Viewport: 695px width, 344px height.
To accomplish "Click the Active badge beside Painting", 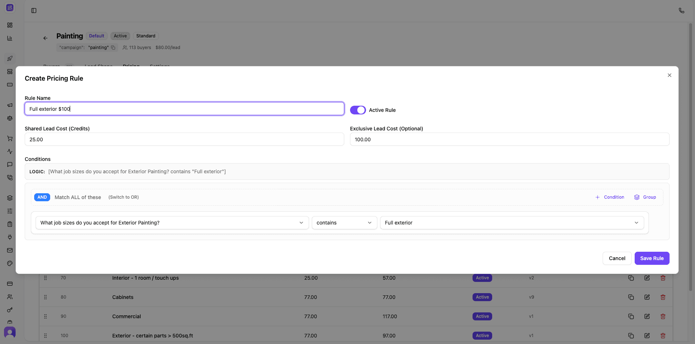I will point(120,36).
